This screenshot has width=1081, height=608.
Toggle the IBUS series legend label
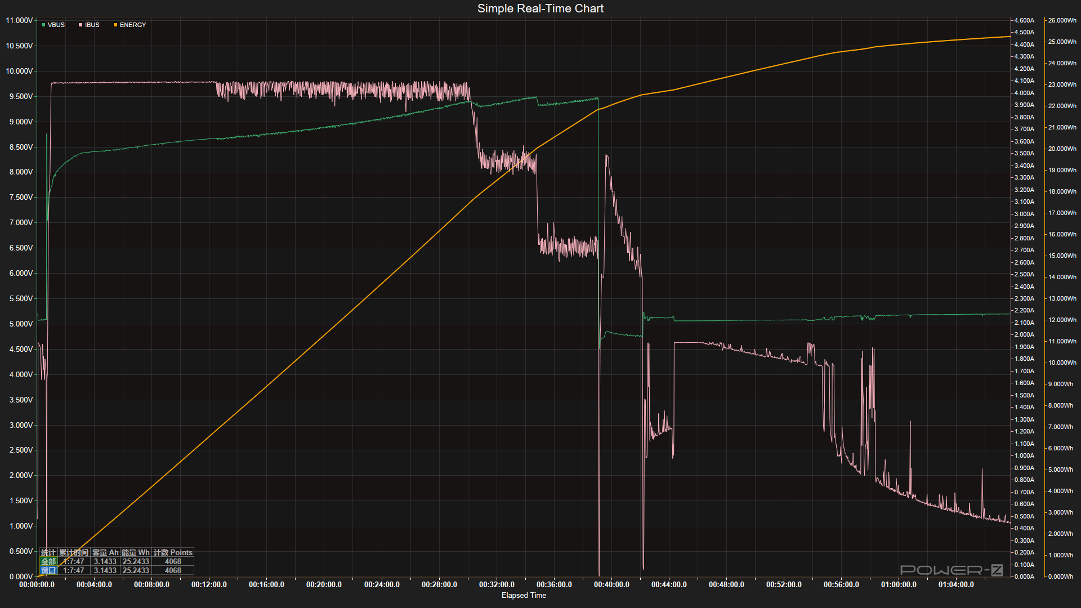point(92,25)
